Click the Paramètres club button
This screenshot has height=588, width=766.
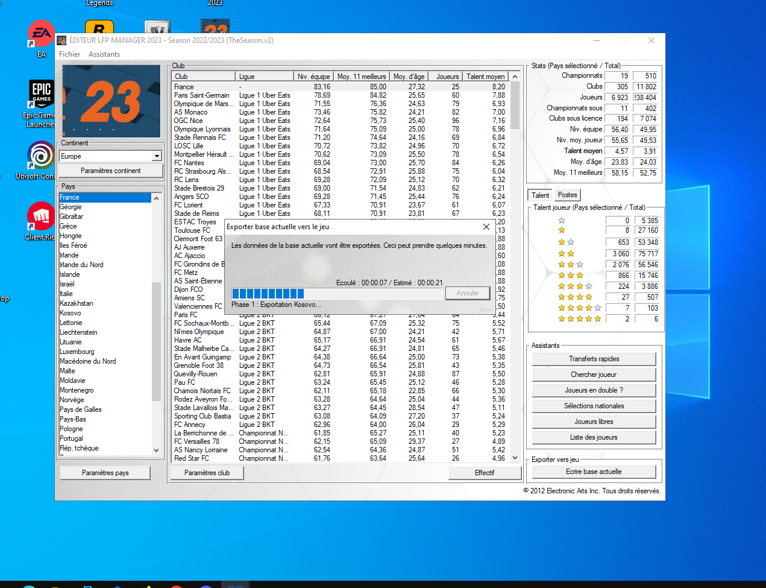pos(207,473)
